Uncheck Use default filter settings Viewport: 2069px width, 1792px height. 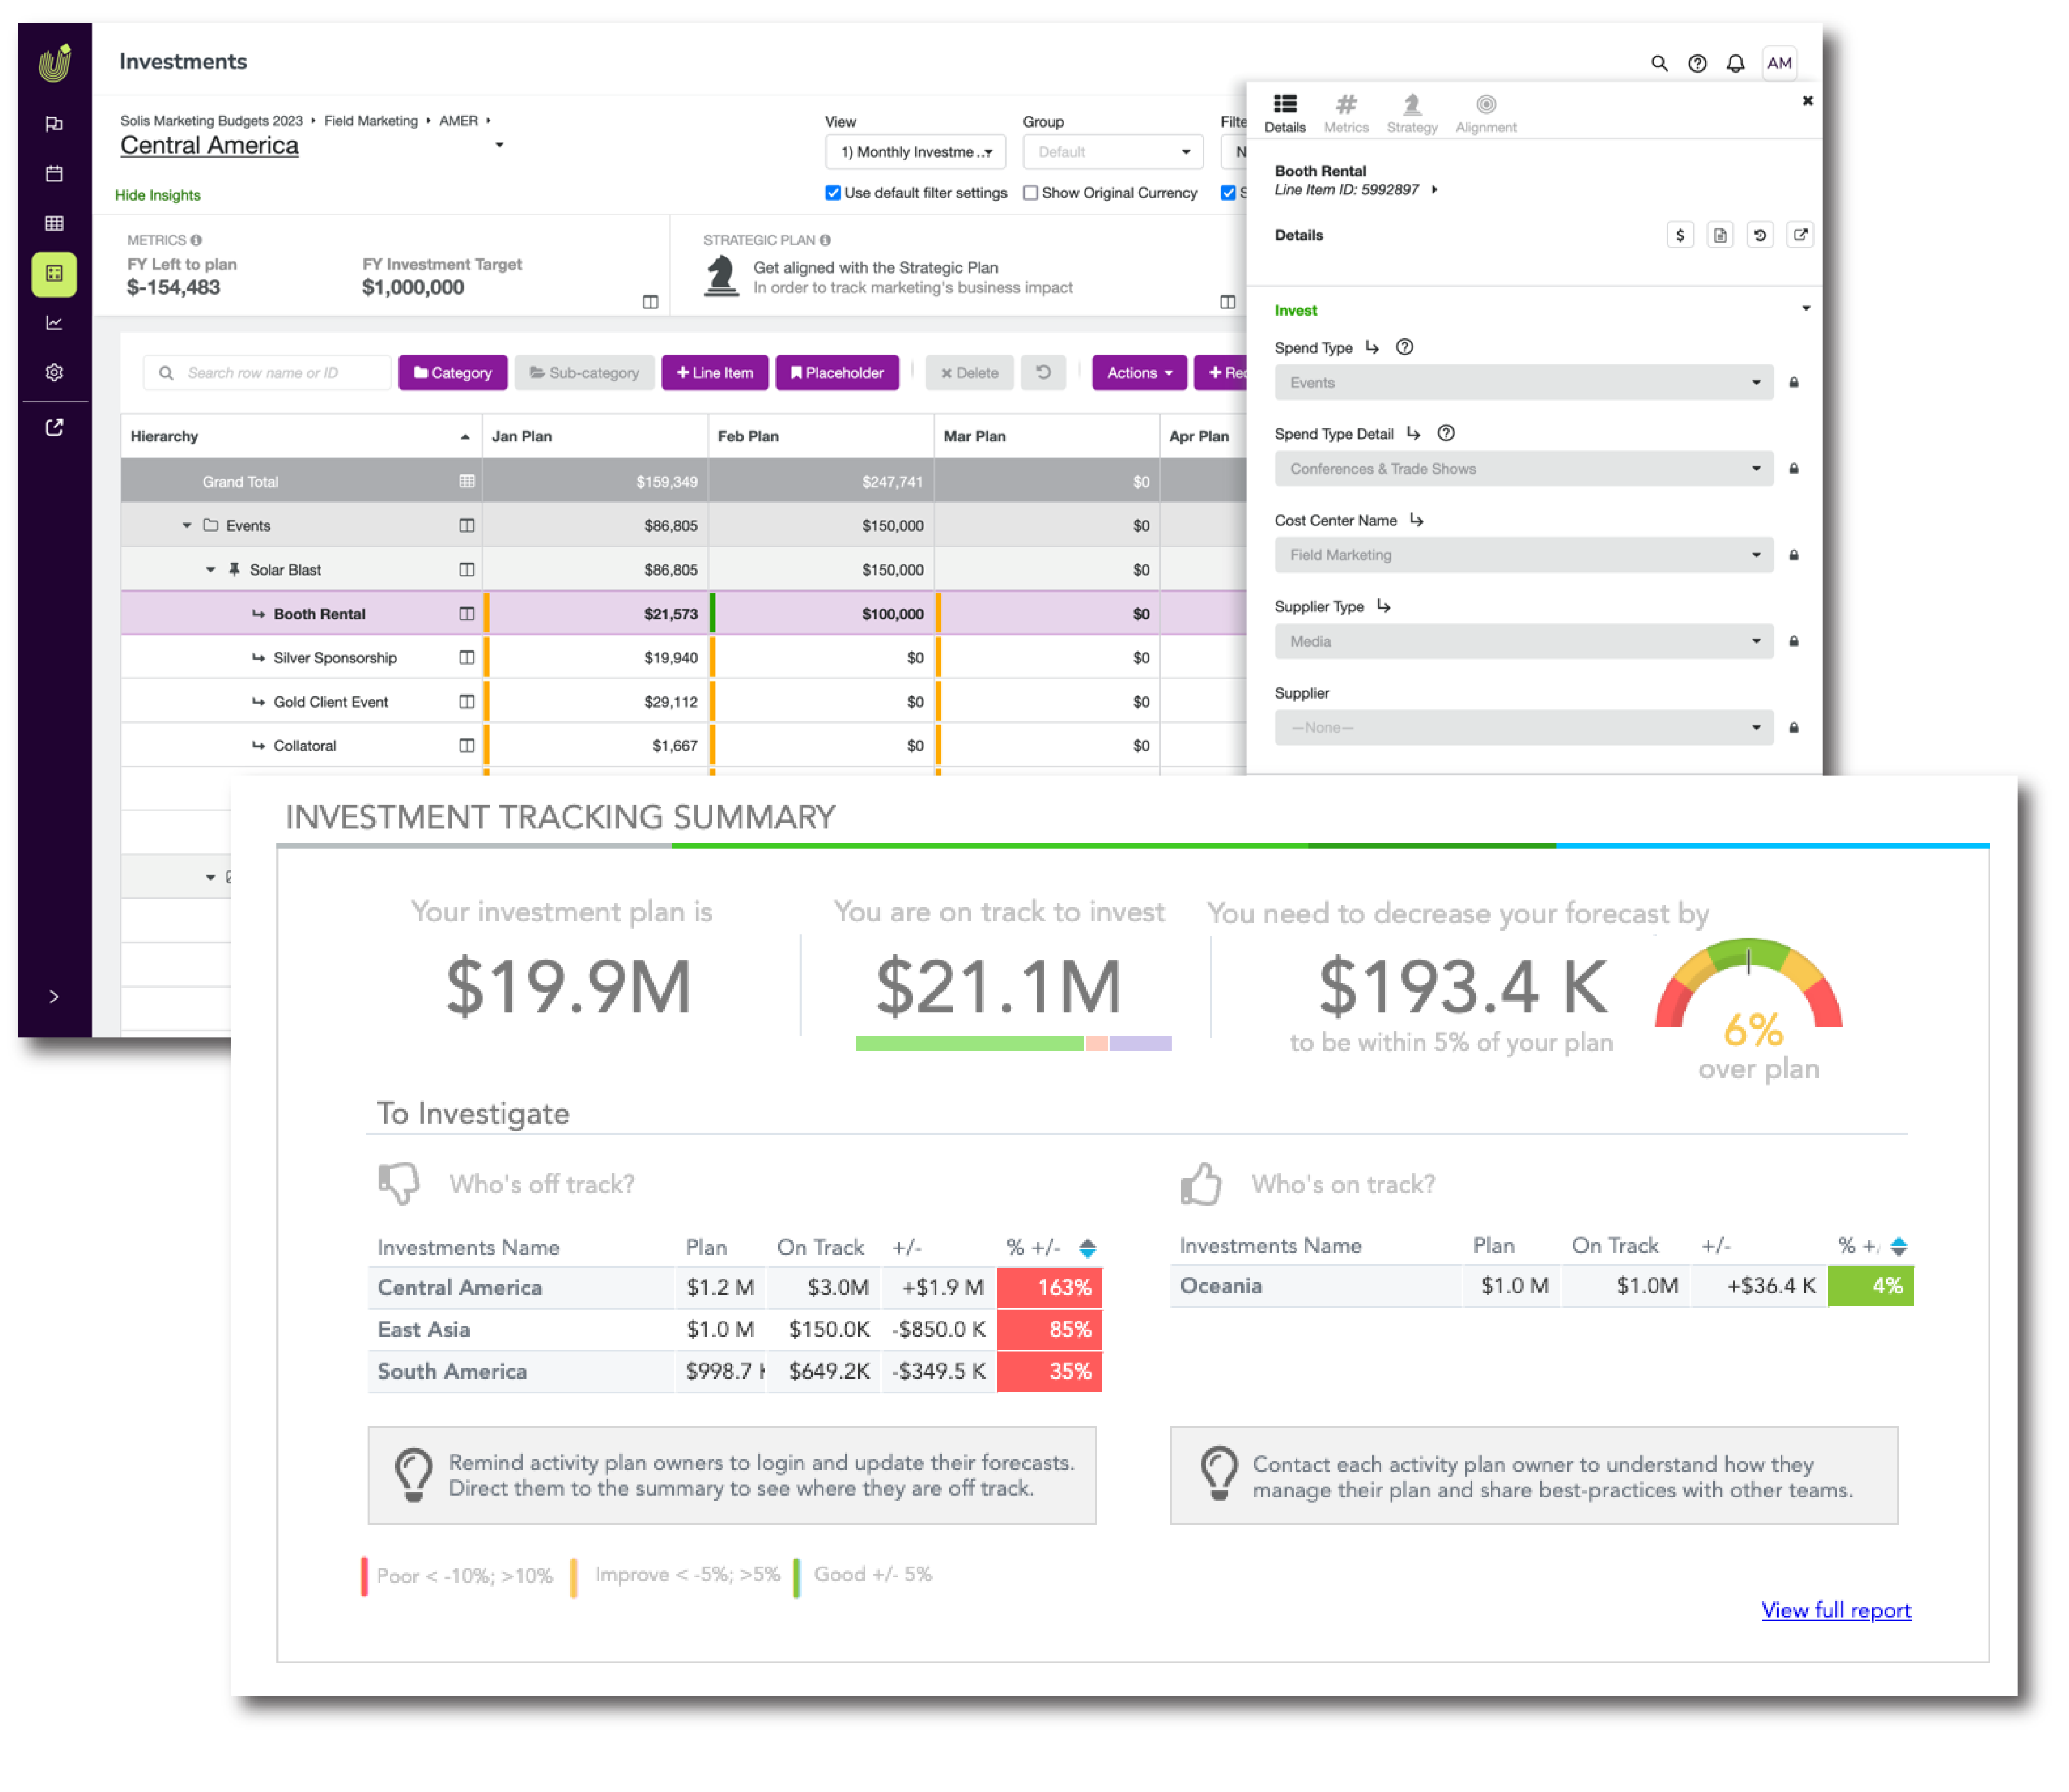point(832,193)
